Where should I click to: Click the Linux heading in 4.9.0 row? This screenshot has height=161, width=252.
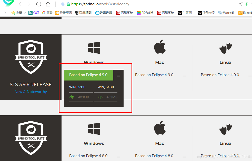coord(225,62)
